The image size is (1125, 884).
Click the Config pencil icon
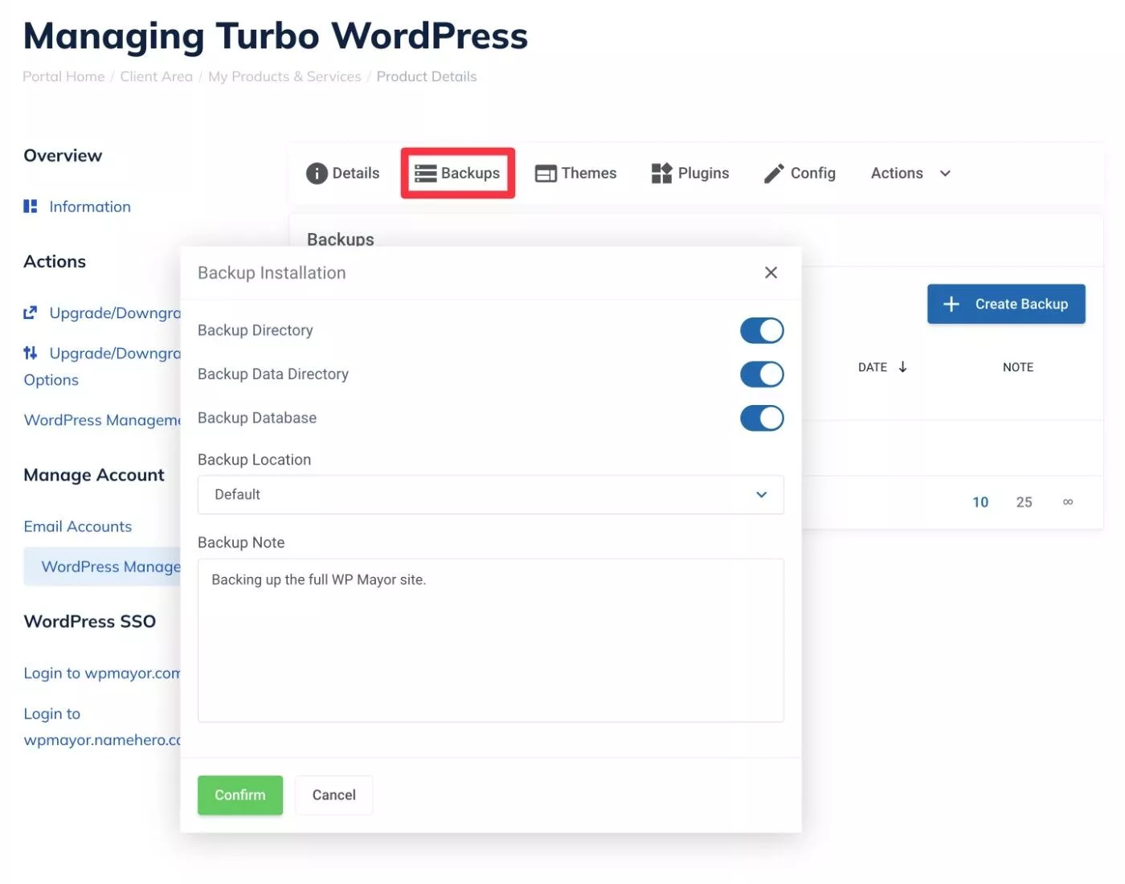[774, 174]
